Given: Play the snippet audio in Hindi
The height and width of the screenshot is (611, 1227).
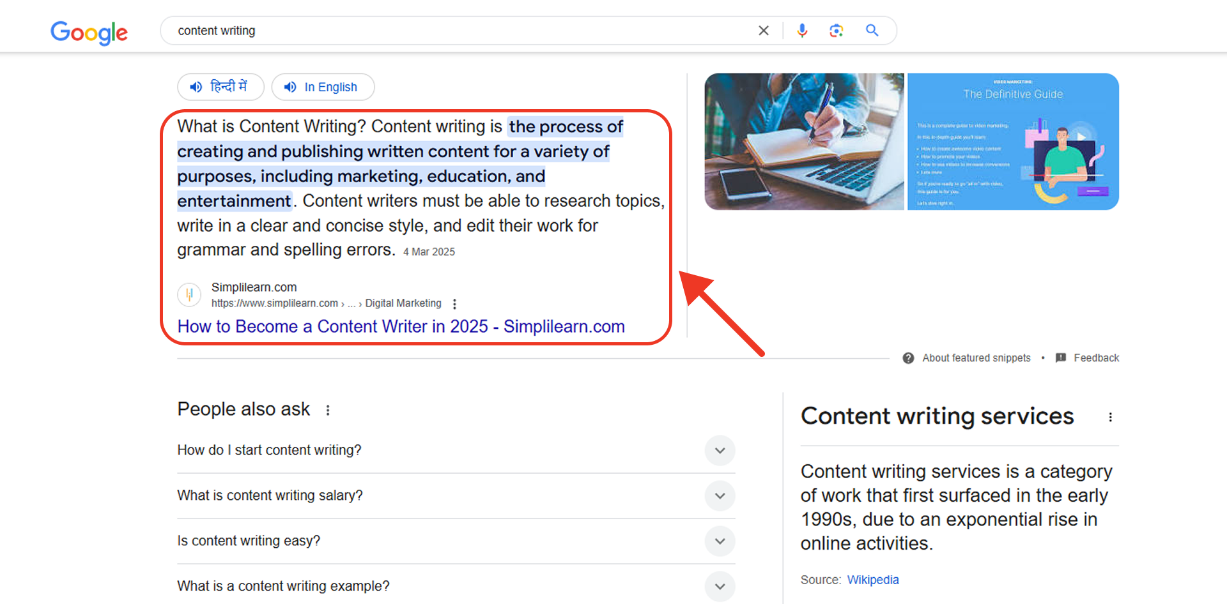Looking at the screenshot, I should [x=220, y=87].
